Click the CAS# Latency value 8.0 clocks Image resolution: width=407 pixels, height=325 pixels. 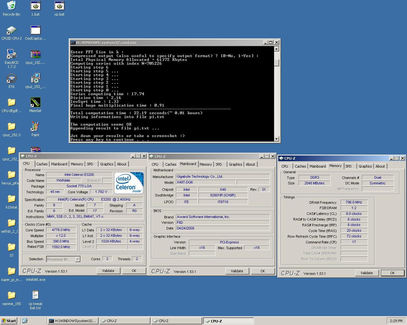pyautogui.click(x=354, y=214)
